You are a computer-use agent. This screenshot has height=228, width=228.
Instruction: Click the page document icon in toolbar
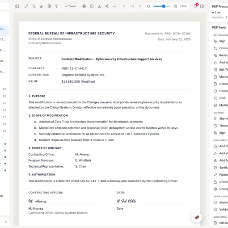(49, 6)
